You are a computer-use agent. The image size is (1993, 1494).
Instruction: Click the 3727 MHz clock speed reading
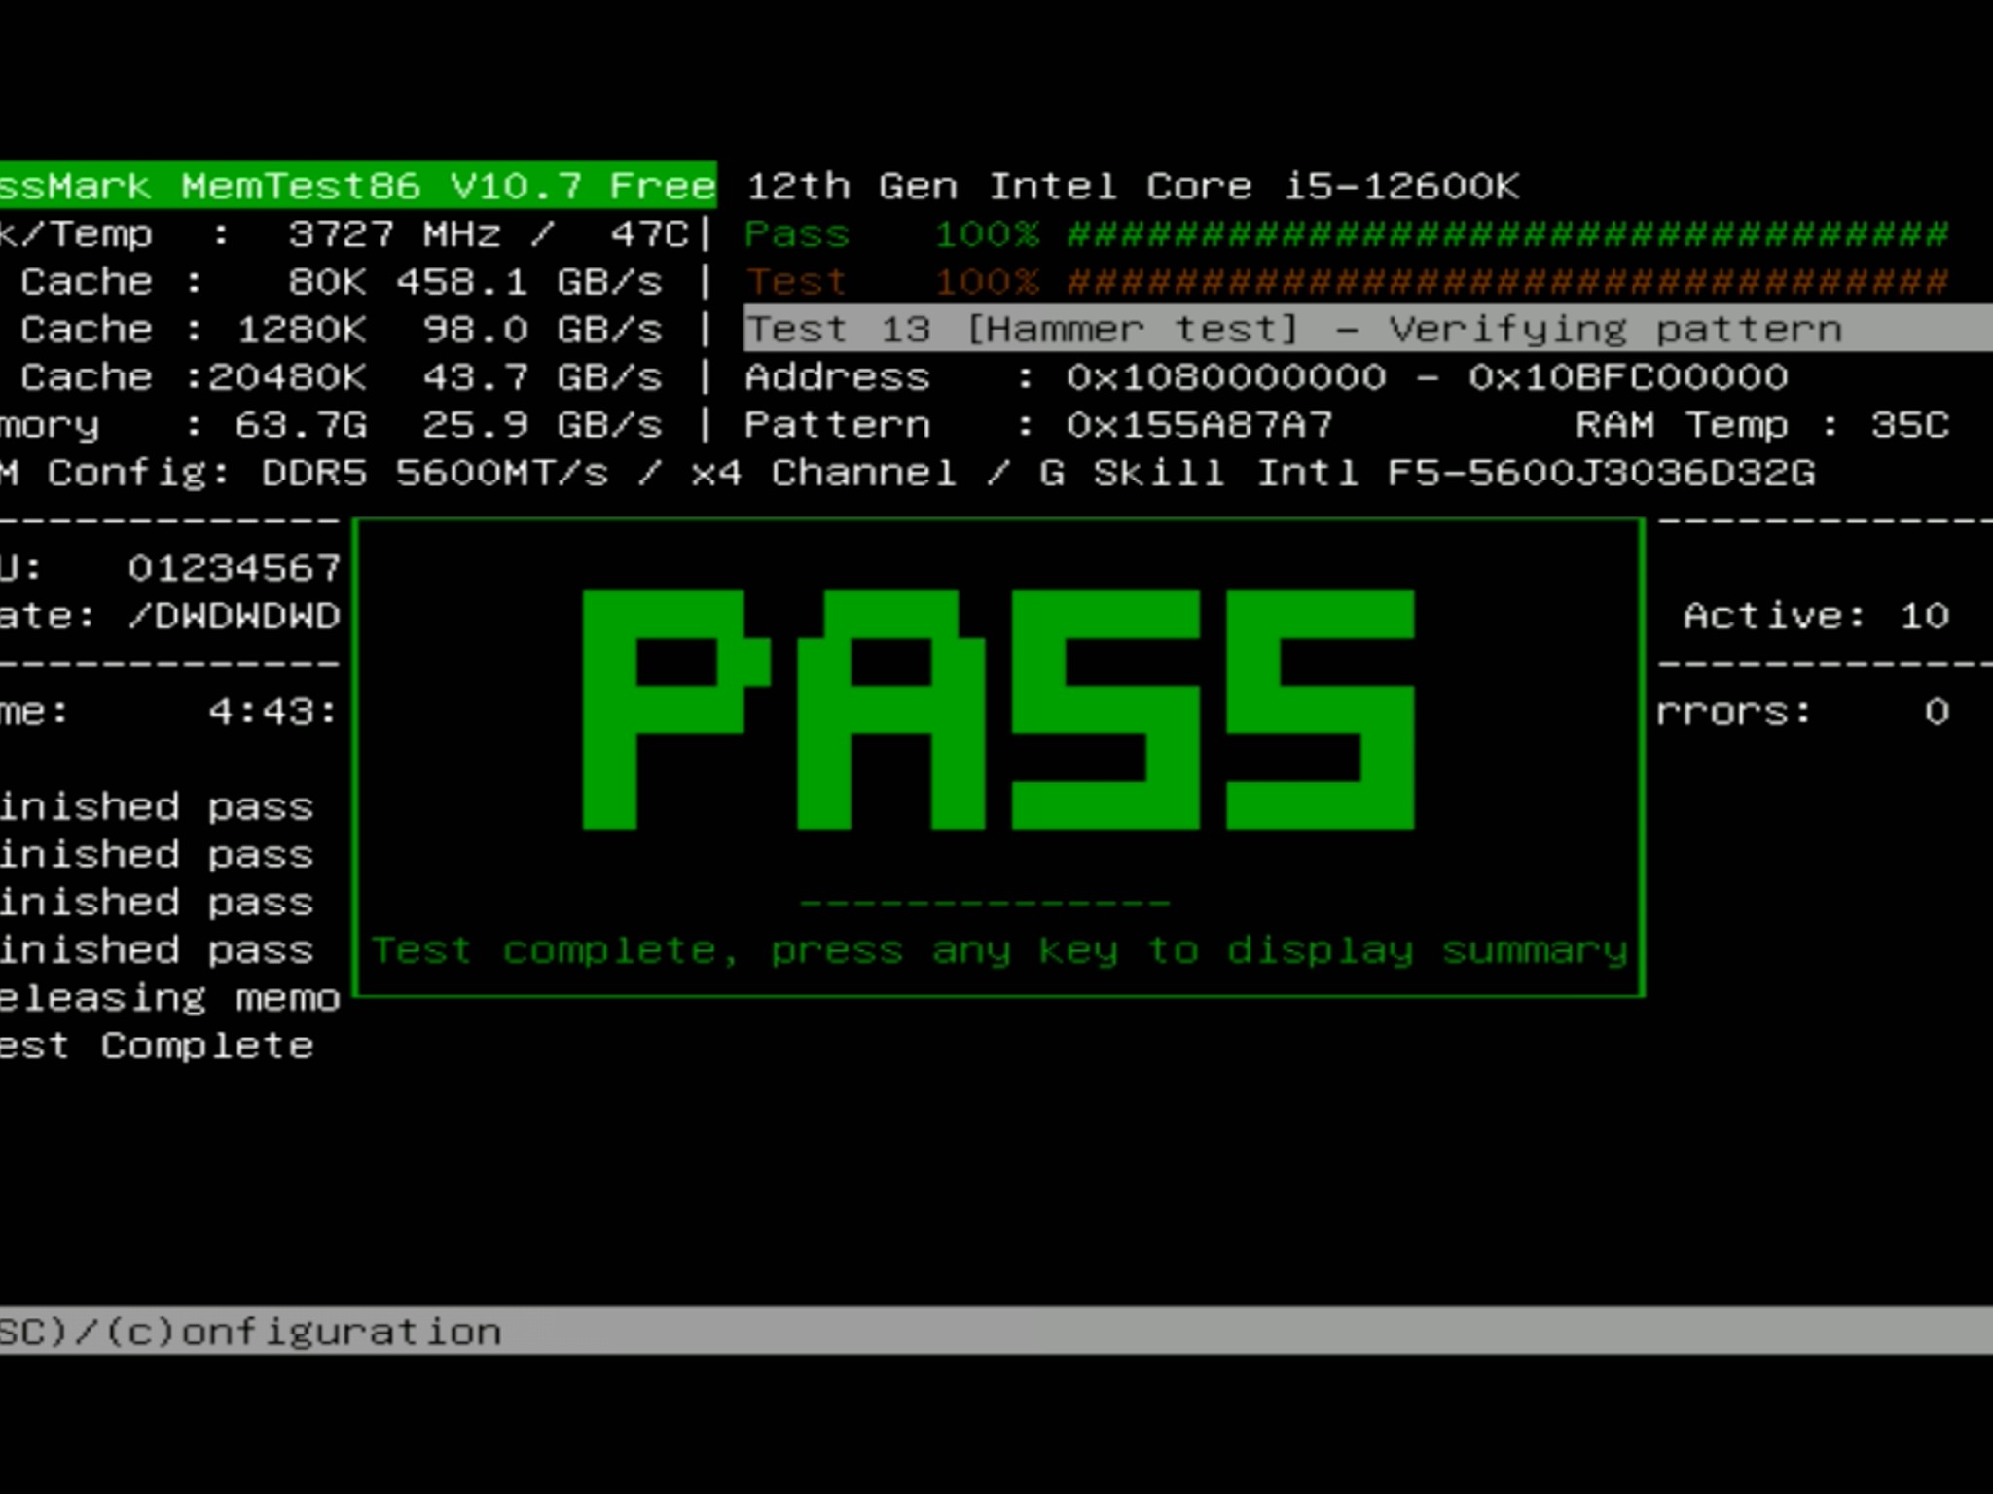click(393, 234)
